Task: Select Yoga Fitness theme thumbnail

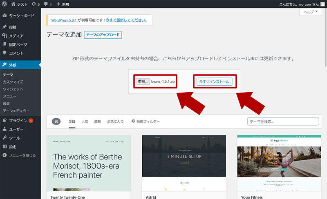Action: coord(279,163)
